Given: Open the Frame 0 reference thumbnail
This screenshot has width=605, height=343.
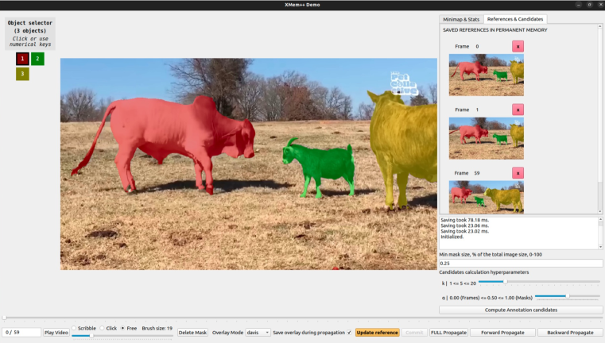Looking at the screenshot, I should 486,70.
